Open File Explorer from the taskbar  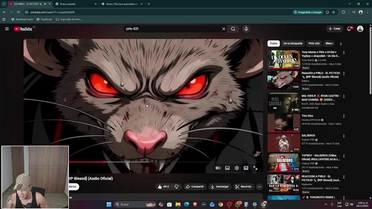click(178, 204)
